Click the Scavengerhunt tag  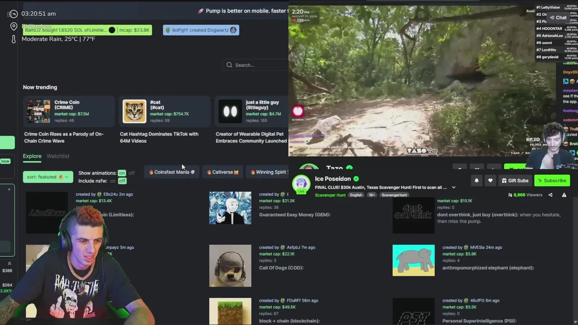point(394,195)
